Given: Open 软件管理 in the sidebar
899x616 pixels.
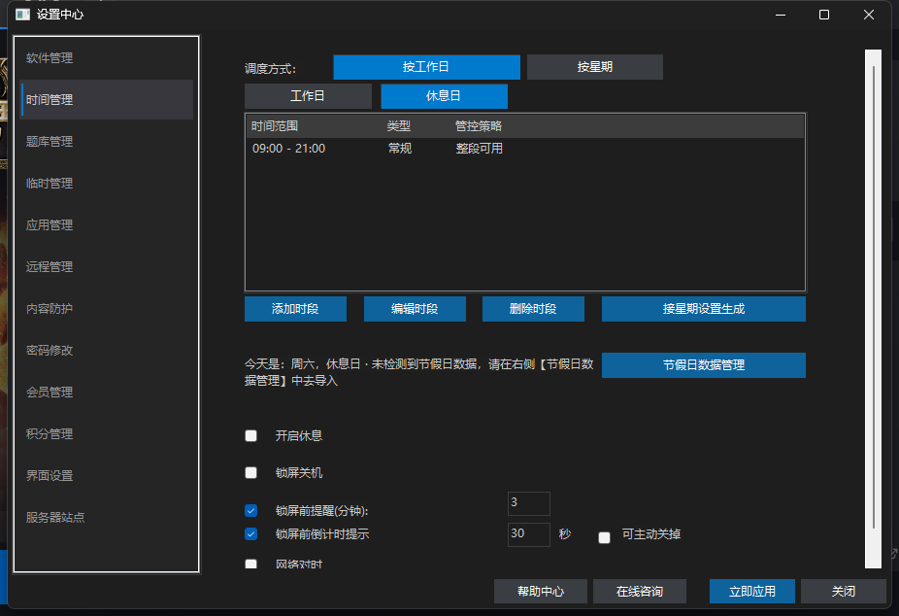Looking at the screenshot, I should click(107, 58).
